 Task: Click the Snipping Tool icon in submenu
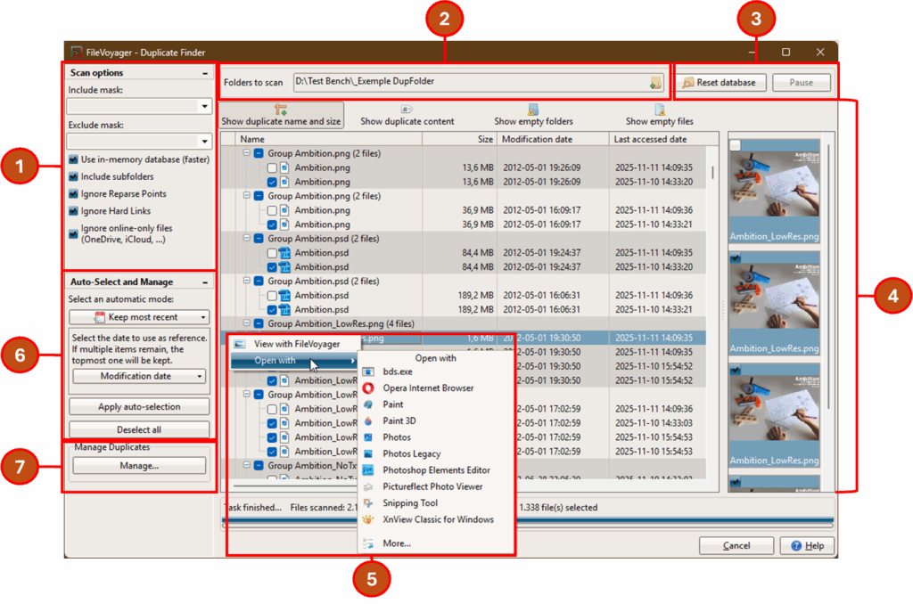tap(368, 503)
